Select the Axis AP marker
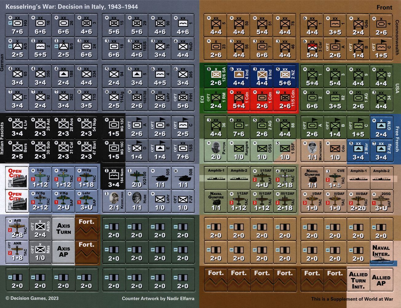The image size is (401, 308). (x=63, y=252)
